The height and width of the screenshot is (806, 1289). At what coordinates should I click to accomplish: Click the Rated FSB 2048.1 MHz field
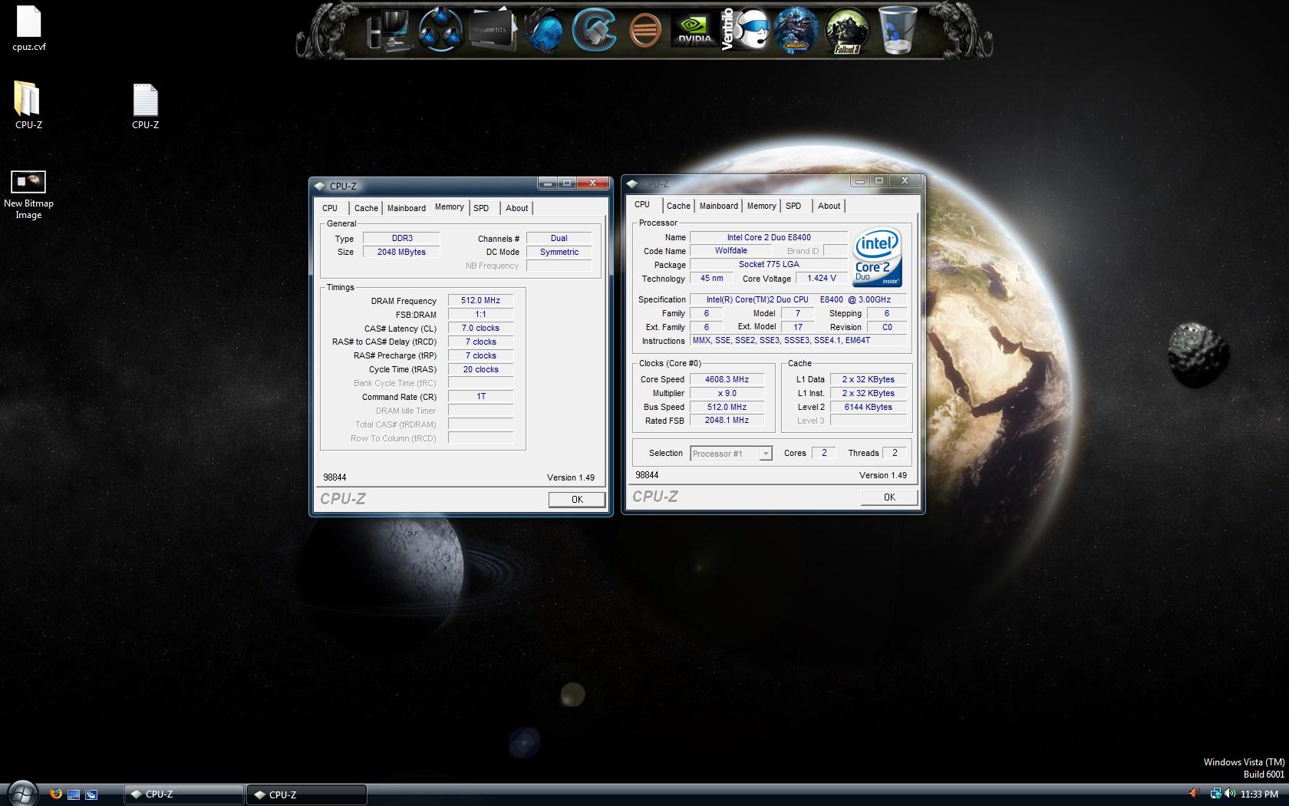click(x=727, y=421)
